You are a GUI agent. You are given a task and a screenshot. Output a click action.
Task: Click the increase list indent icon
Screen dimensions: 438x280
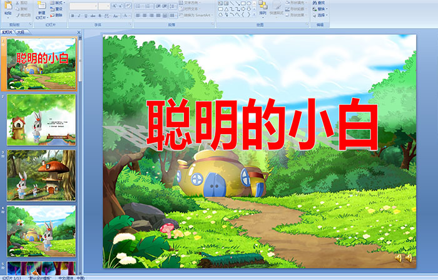pos(165,6)
